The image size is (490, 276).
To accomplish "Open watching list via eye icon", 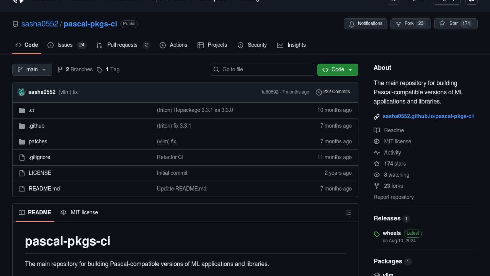I will tap(377, 175).
